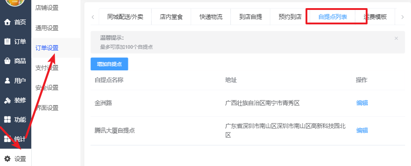Click the store avatar at top left

click(x=15, y=2)
